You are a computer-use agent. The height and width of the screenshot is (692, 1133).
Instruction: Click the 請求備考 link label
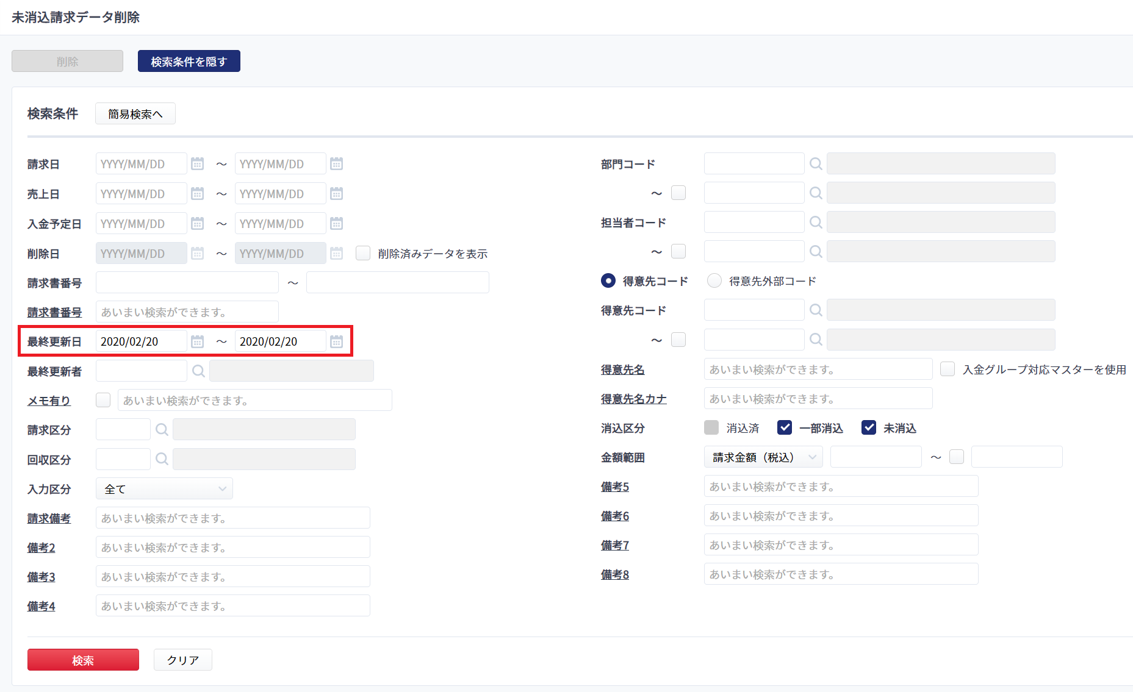click(x=49, y=518)
